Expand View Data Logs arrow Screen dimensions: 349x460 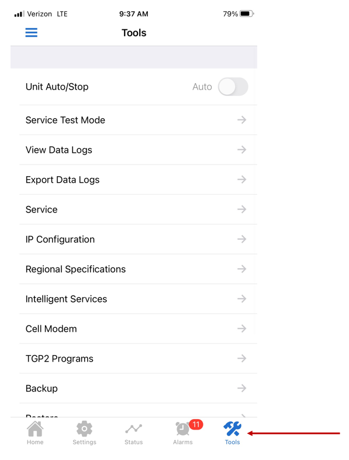pyautogui.click(x=242, y=150)
